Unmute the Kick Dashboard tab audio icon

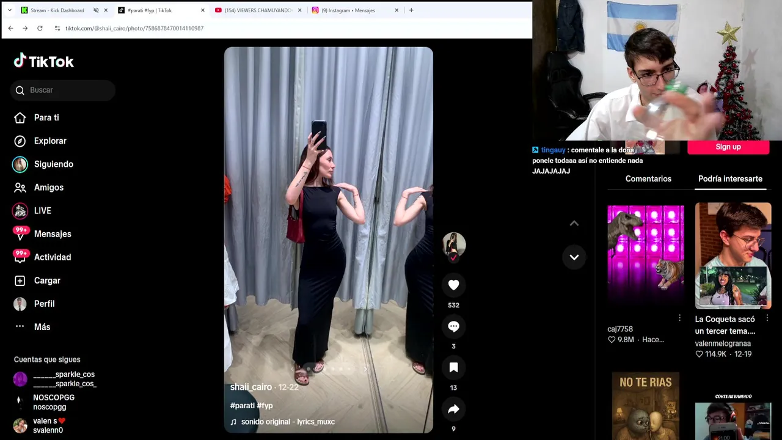(x=96, y=10)
